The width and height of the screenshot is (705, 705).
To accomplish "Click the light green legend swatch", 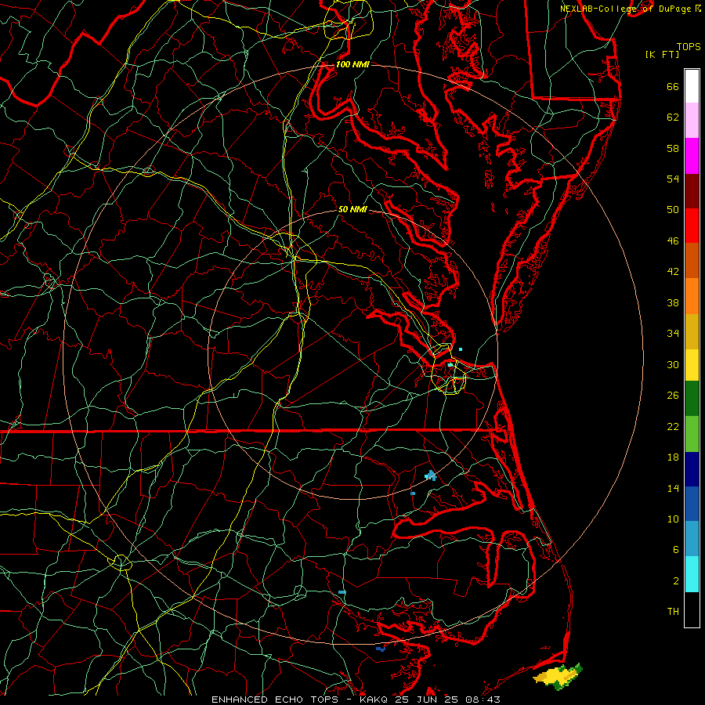I will [x=692, y=434].
